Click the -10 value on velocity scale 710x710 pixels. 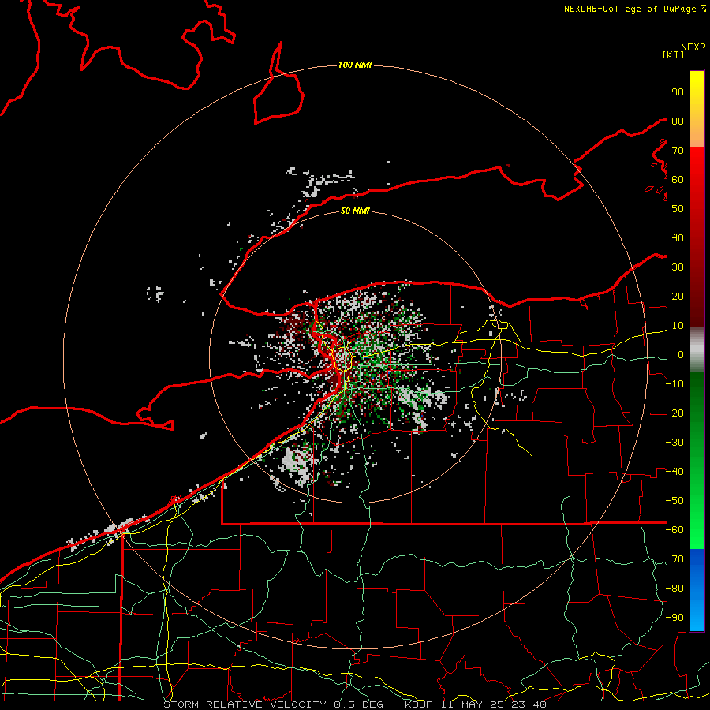pyautogui.click(x=674, y=384)
